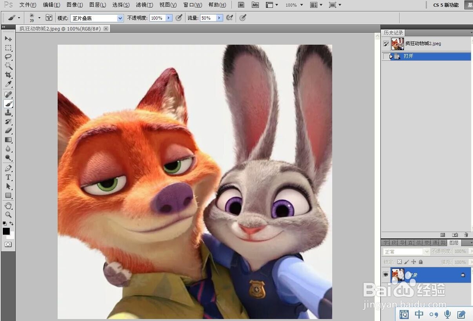Toggle lock position in Layers panel
The height and width of the screenshot is (321, 473).
[413, 261]
